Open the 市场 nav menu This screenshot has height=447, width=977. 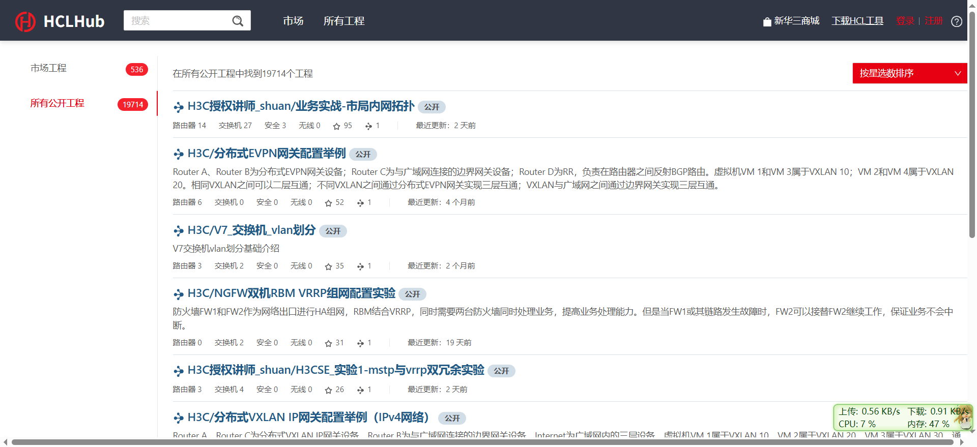coord(293,21)
